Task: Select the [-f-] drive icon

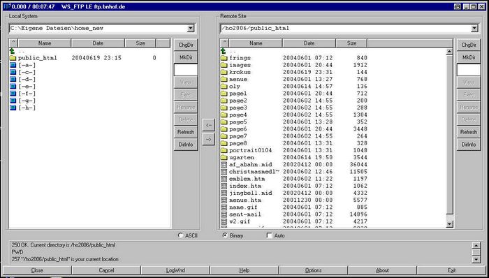Action: pyautogui.click(x=13, y=94)
